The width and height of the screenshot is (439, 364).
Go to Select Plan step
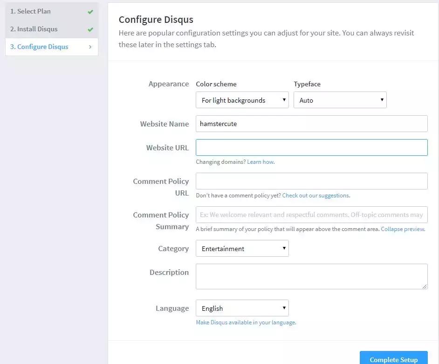coord(30,11)
